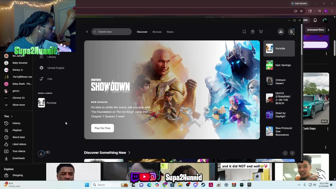
Task: Bookmark this page with Chrome's star icon
Action: (x=301, y=11)
